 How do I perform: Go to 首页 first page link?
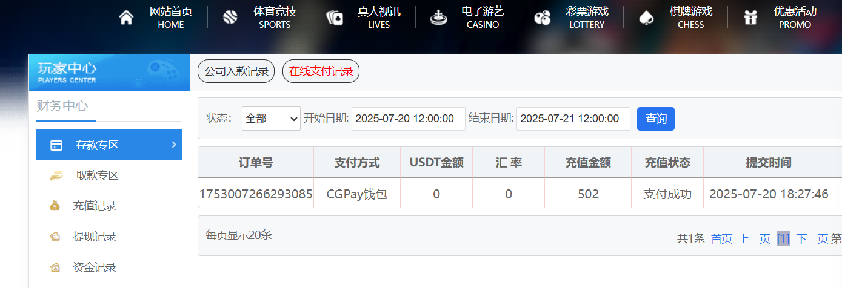click(721, 239)
